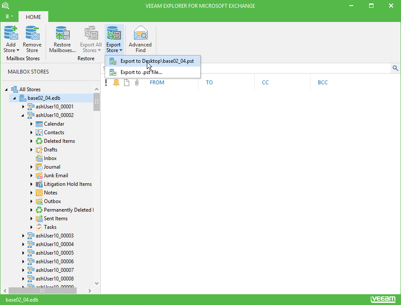Click the search magnifier icon
Screen dimensions: 401x305
395,68
